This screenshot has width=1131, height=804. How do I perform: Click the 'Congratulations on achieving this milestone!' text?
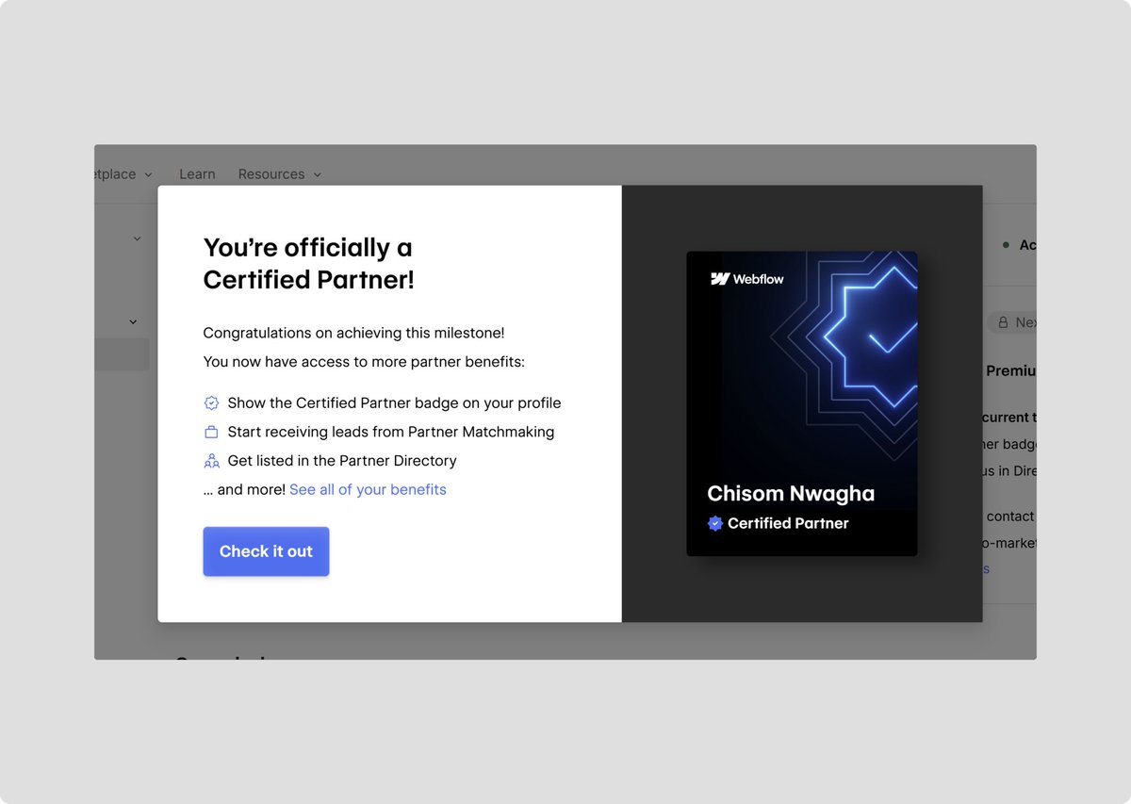[353, 333]
